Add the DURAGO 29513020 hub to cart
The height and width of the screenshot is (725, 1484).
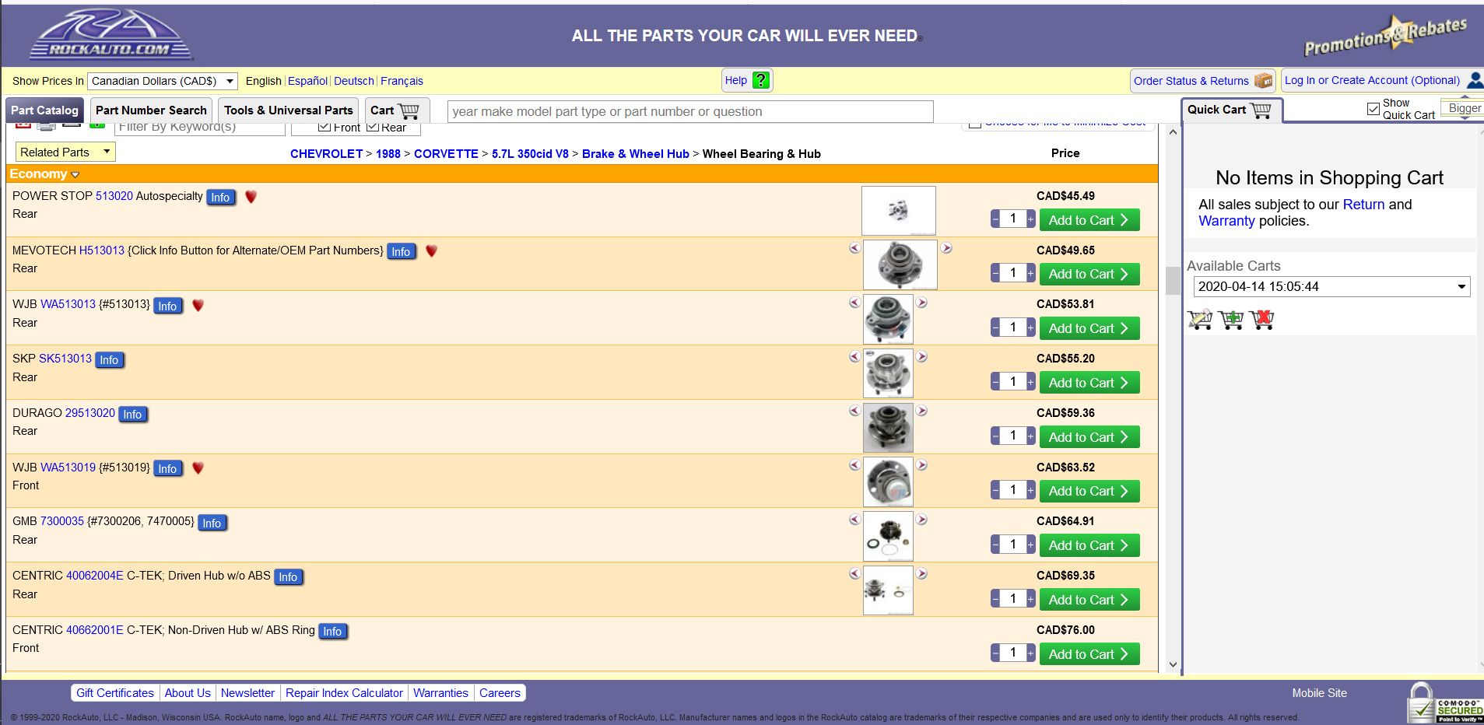point(1089,437)
